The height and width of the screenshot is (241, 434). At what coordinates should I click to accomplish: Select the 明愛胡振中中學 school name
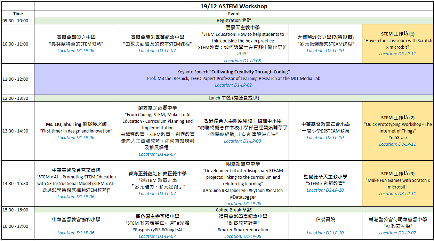tap(243, 164)
